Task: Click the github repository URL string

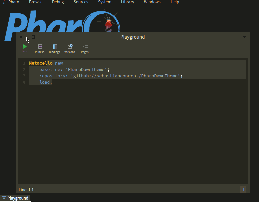Action: [x=125, y=76]
